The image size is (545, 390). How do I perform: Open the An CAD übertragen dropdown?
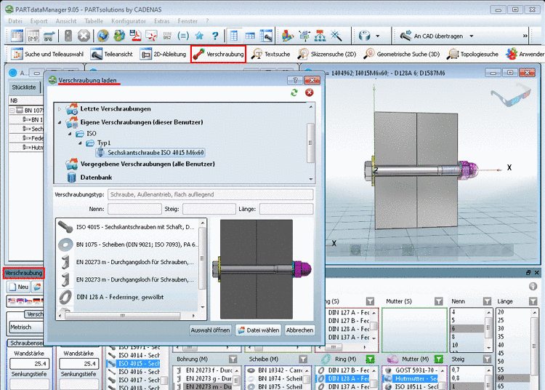[x=471, y=36]
